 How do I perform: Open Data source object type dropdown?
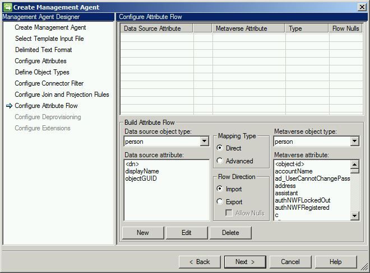pyautogui.click(x=204, y=142)
